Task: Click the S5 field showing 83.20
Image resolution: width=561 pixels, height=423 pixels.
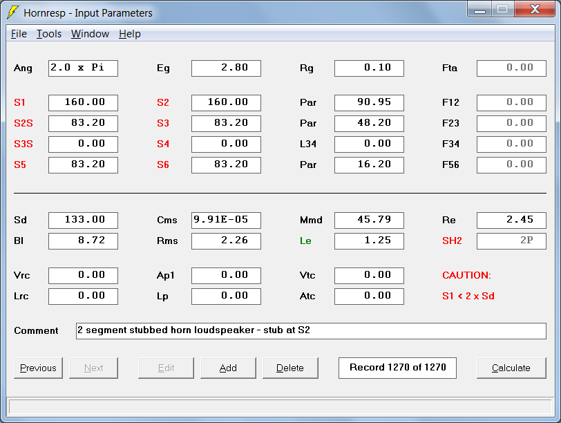Action: (83, 165)
